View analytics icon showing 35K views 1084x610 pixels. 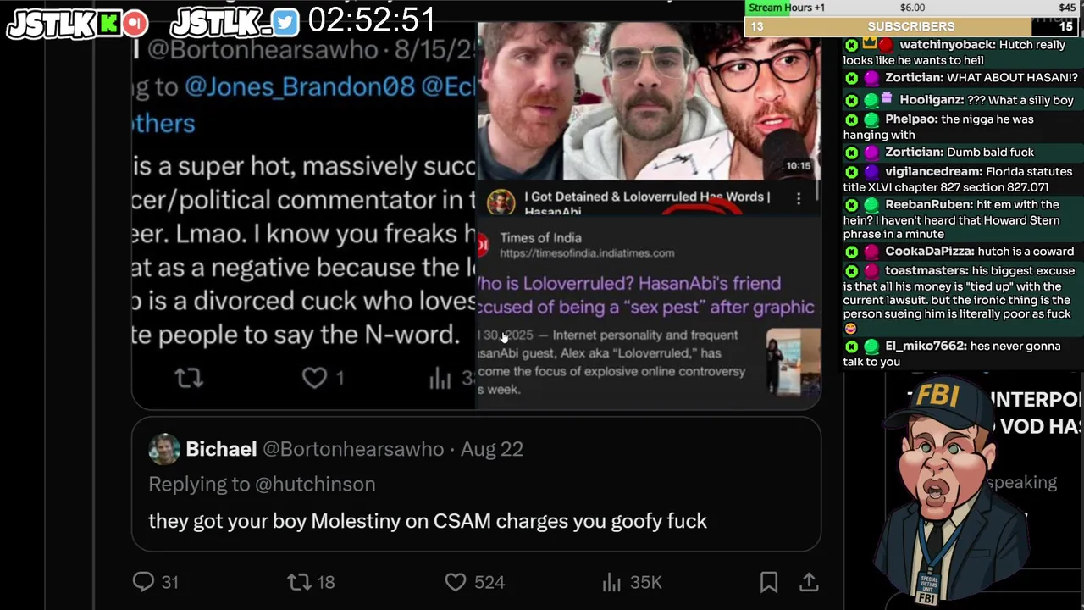point(611,582)
